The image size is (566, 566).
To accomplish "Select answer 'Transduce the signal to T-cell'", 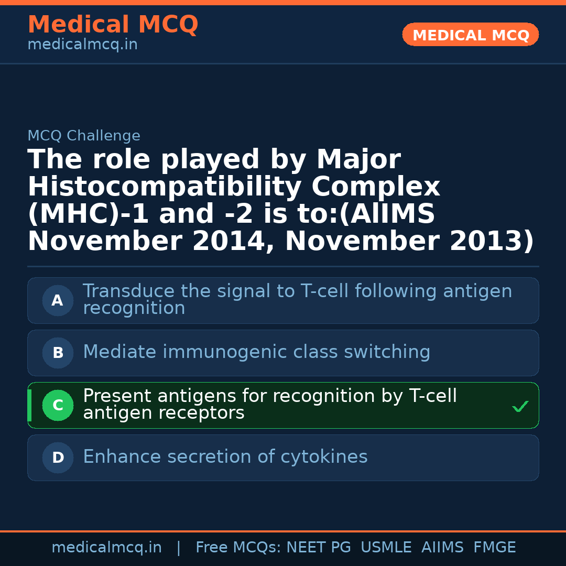I will point(297,299).
